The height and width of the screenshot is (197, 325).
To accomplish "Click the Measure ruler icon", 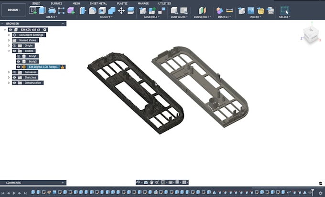I will click(229, 10).
